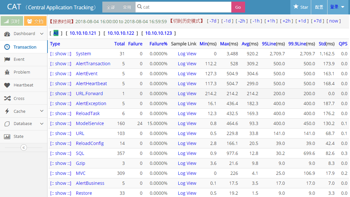Sort table by QPS column
Screen dimensions: 350x197
[343, 44]
